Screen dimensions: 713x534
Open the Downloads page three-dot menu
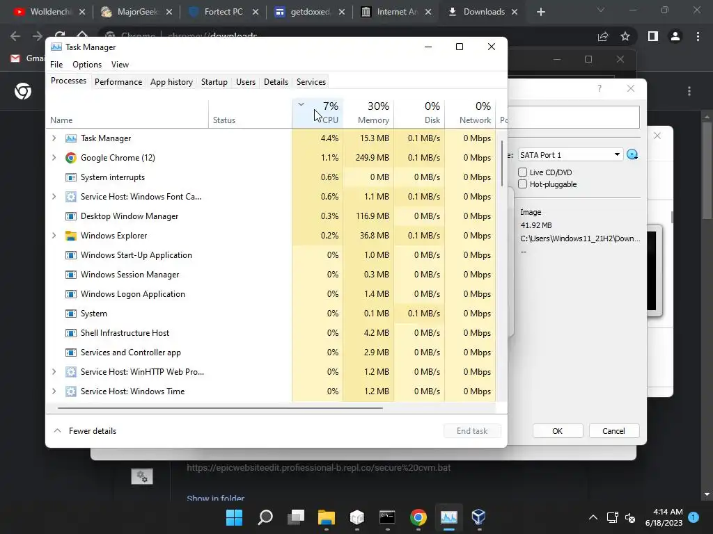tap(689, 91)
